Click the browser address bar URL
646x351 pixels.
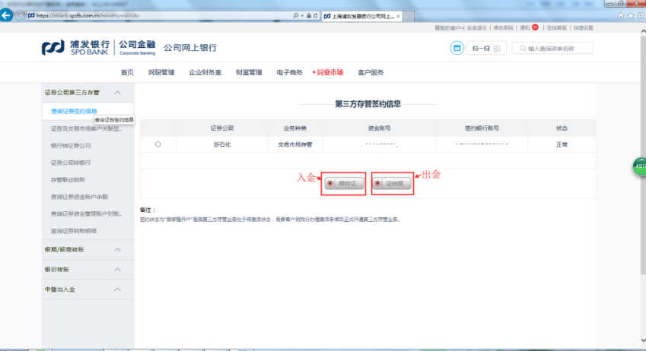click(x=152, y=15)
